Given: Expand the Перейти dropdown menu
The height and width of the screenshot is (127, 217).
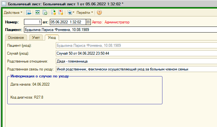Looking at the screenshot, I should [85, 13].
